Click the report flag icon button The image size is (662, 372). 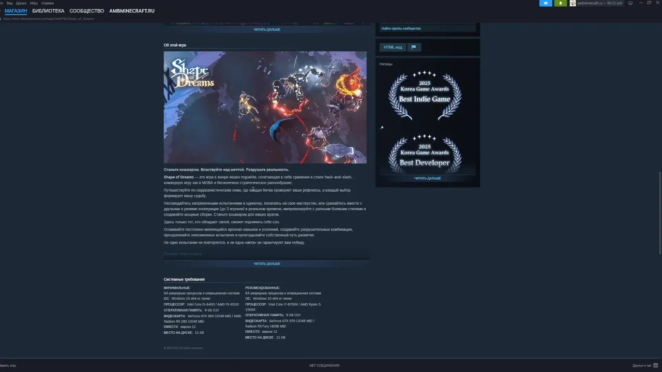414,47
